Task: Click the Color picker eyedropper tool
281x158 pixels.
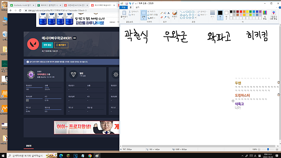Action: pyautogui.click(x=165, y=17)
